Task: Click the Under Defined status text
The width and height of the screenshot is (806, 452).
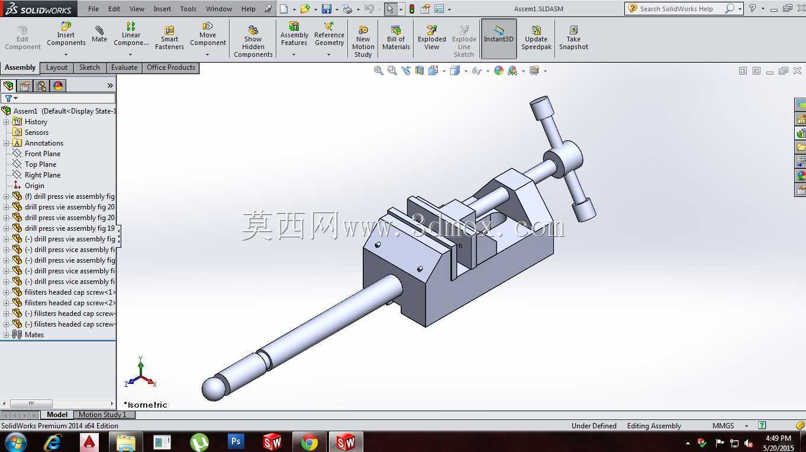Action: coord(594,426)
